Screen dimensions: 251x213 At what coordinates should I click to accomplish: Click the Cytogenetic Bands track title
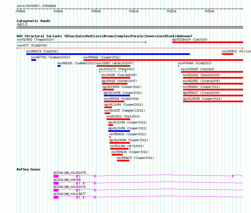pyautogui.click(x=33, y=21)
